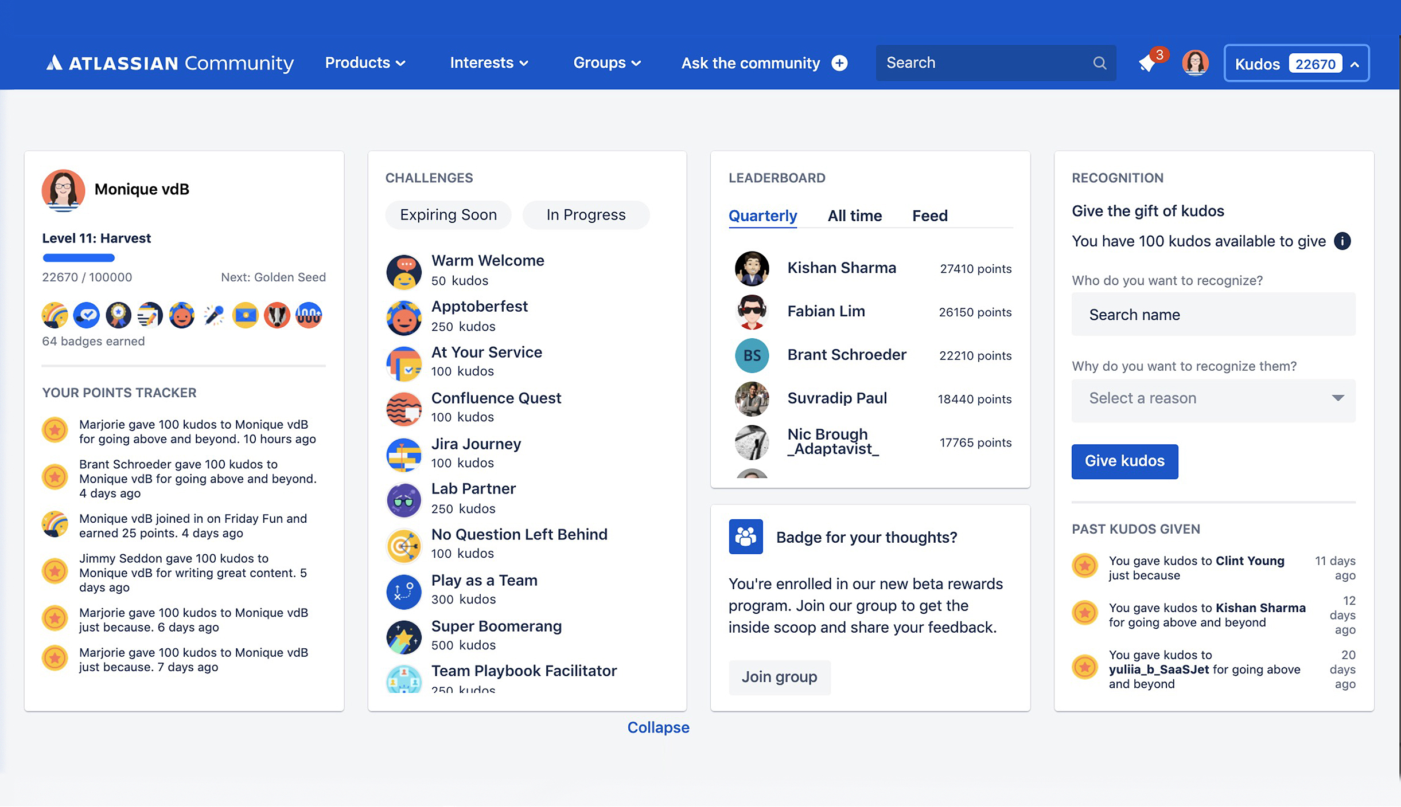Filter challenges by In Progress
The image size is (1401, 807).
[585, 215]
